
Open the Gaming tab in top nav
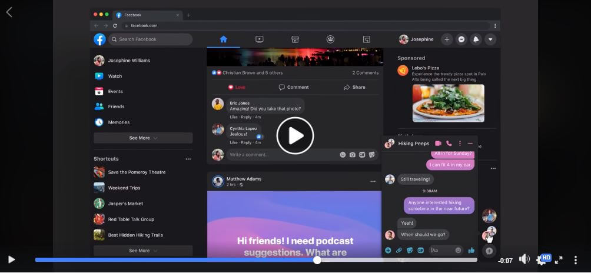366,39
